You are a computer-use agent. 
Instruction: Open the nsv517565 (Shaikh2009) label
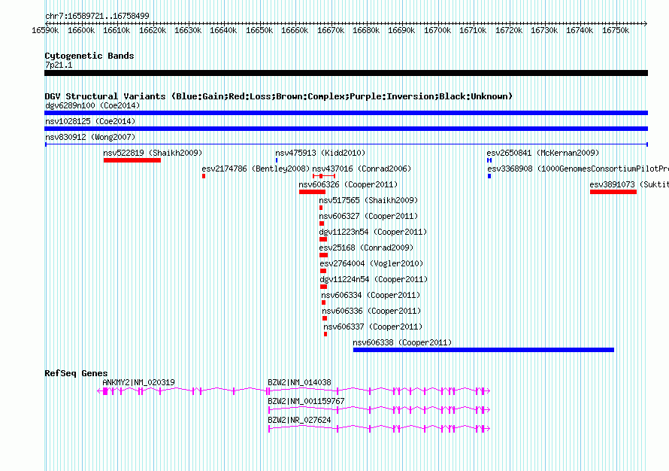point(368,200)
